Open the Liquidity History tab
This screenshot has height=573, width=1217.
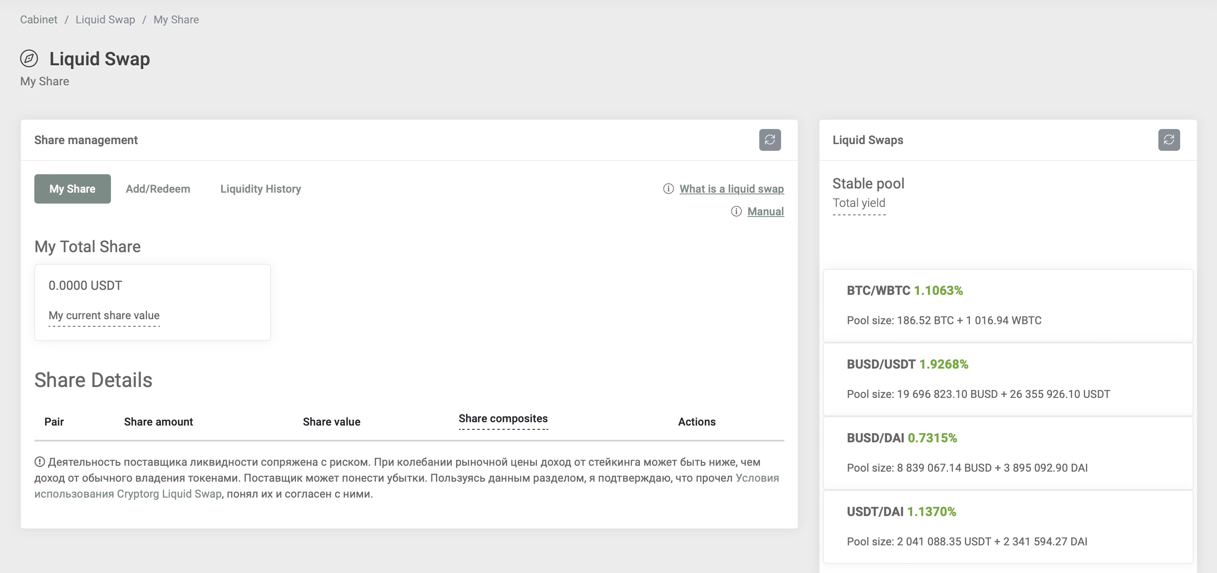[x=260, y=188]
